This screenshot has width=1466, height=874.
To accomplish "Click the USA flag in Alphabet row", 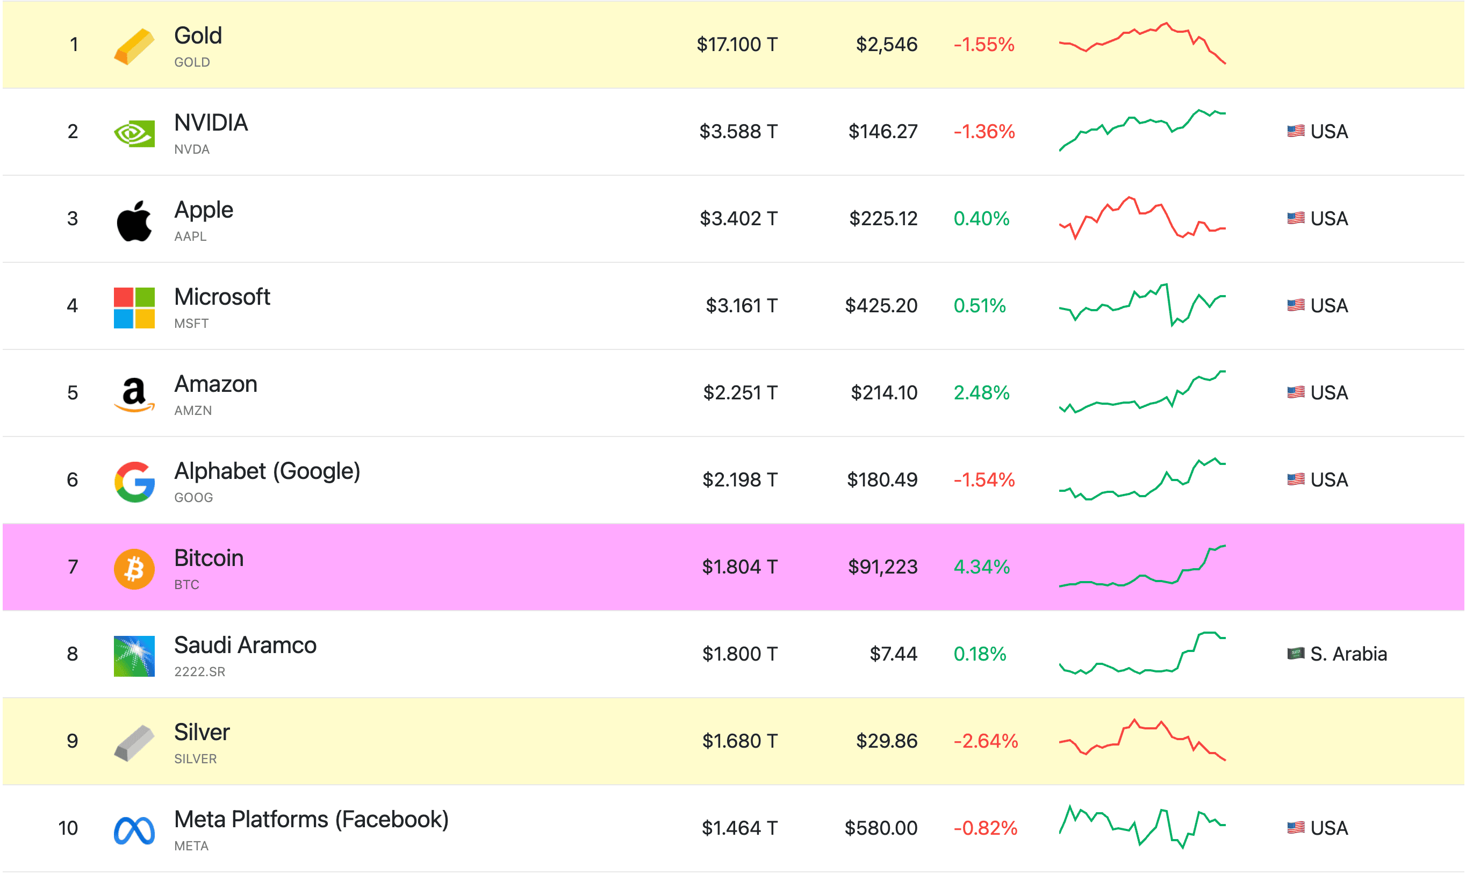I will click(x=1296, y=479).
